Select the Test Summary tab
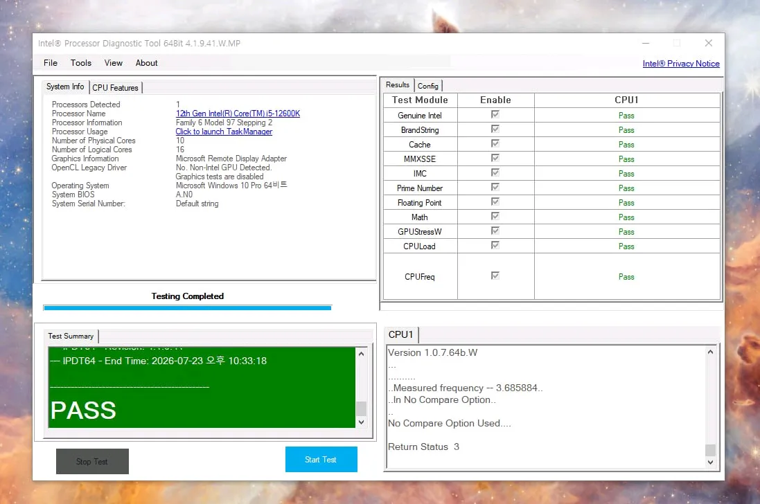 (71, 336)
